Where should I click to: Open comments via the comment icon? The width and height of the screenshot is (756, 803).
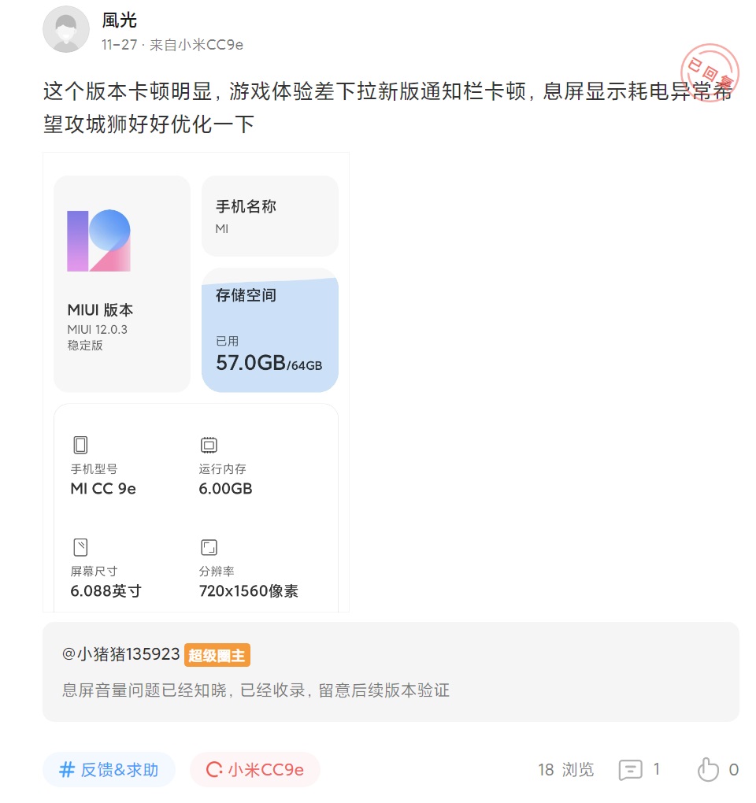[630, 769]
